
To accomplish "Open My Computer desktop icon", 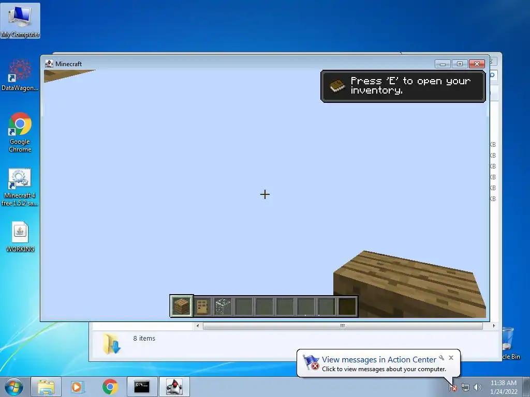I will (20, 21).
